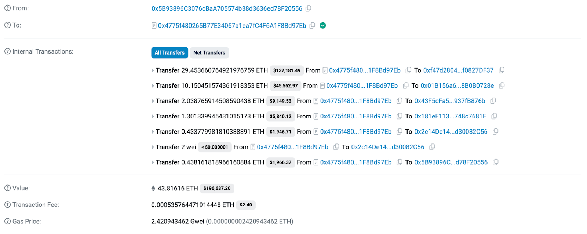Image resolution: width=587 pixels, height=234 pixels.
Task: Open the full From address link
Action: point(227,8)
